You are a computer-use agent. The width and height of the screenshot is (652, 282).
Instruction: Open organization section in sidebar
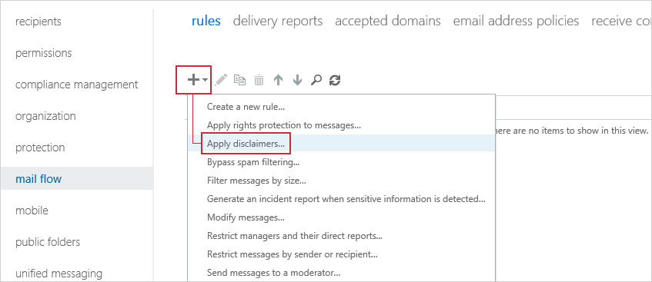coord(45,116)
